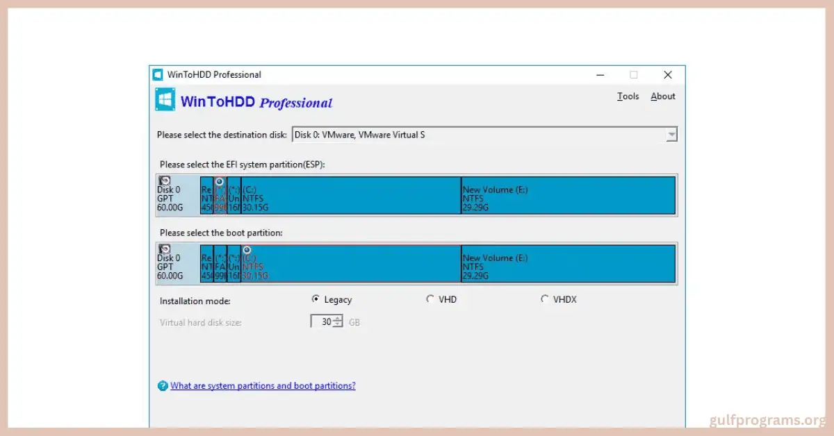Open the system and boot partitions help link

pyautogui.click(x=263, y=386)
